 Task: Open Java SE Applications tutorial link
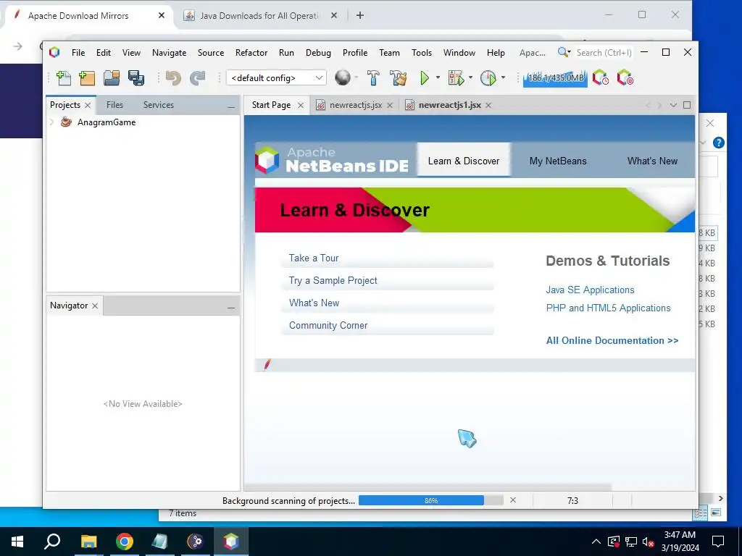[590, 290]
